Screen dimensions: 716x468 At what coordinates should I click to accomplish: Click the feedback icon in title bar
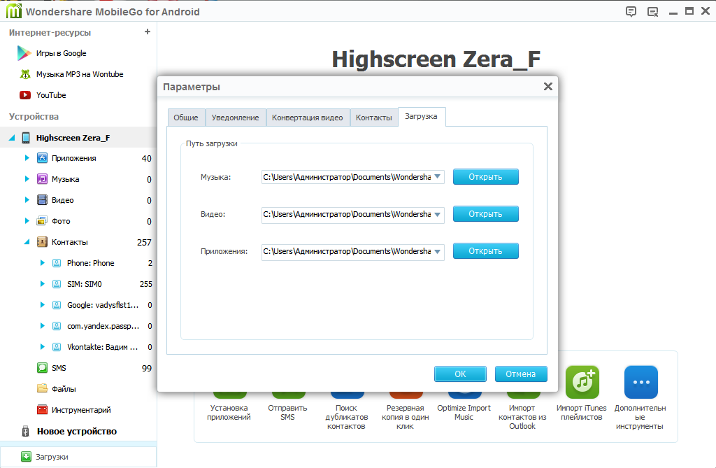(x=631, y=11)
